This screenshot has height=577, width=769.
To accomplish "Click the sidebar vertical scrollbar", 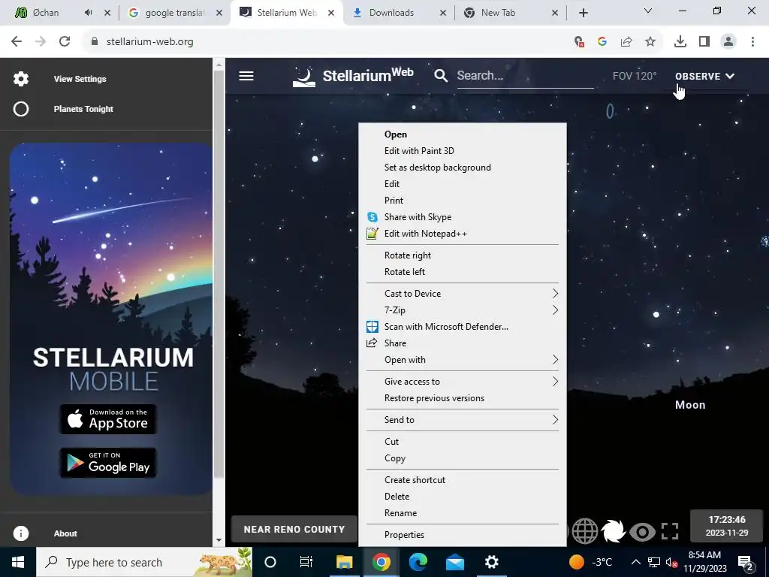I will pyautogui.click(x=219, y=275).
